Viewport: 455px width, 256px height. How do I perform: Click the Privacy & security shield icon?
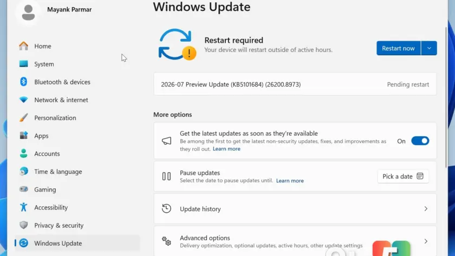(x=23, y=225)
